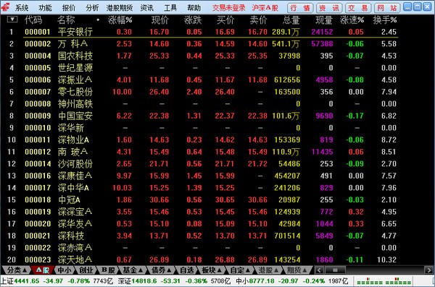This screenshot has width=435, height=287.
Task: Click the 行情 button
Action: (300, 8)
